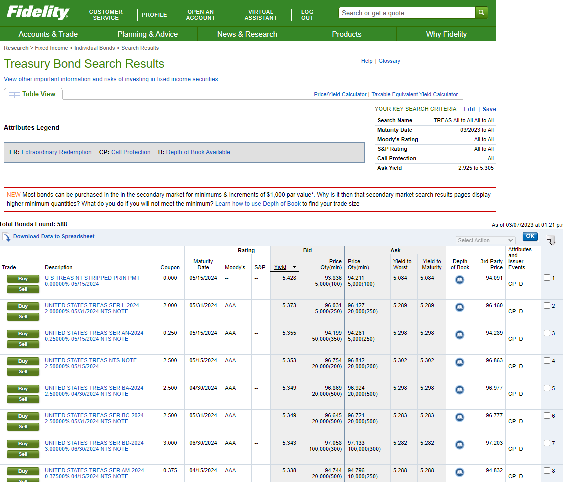Click Sell for SER BA-2024 note
The width and height of the screenshot is (563, 482).
click(23, 399)
